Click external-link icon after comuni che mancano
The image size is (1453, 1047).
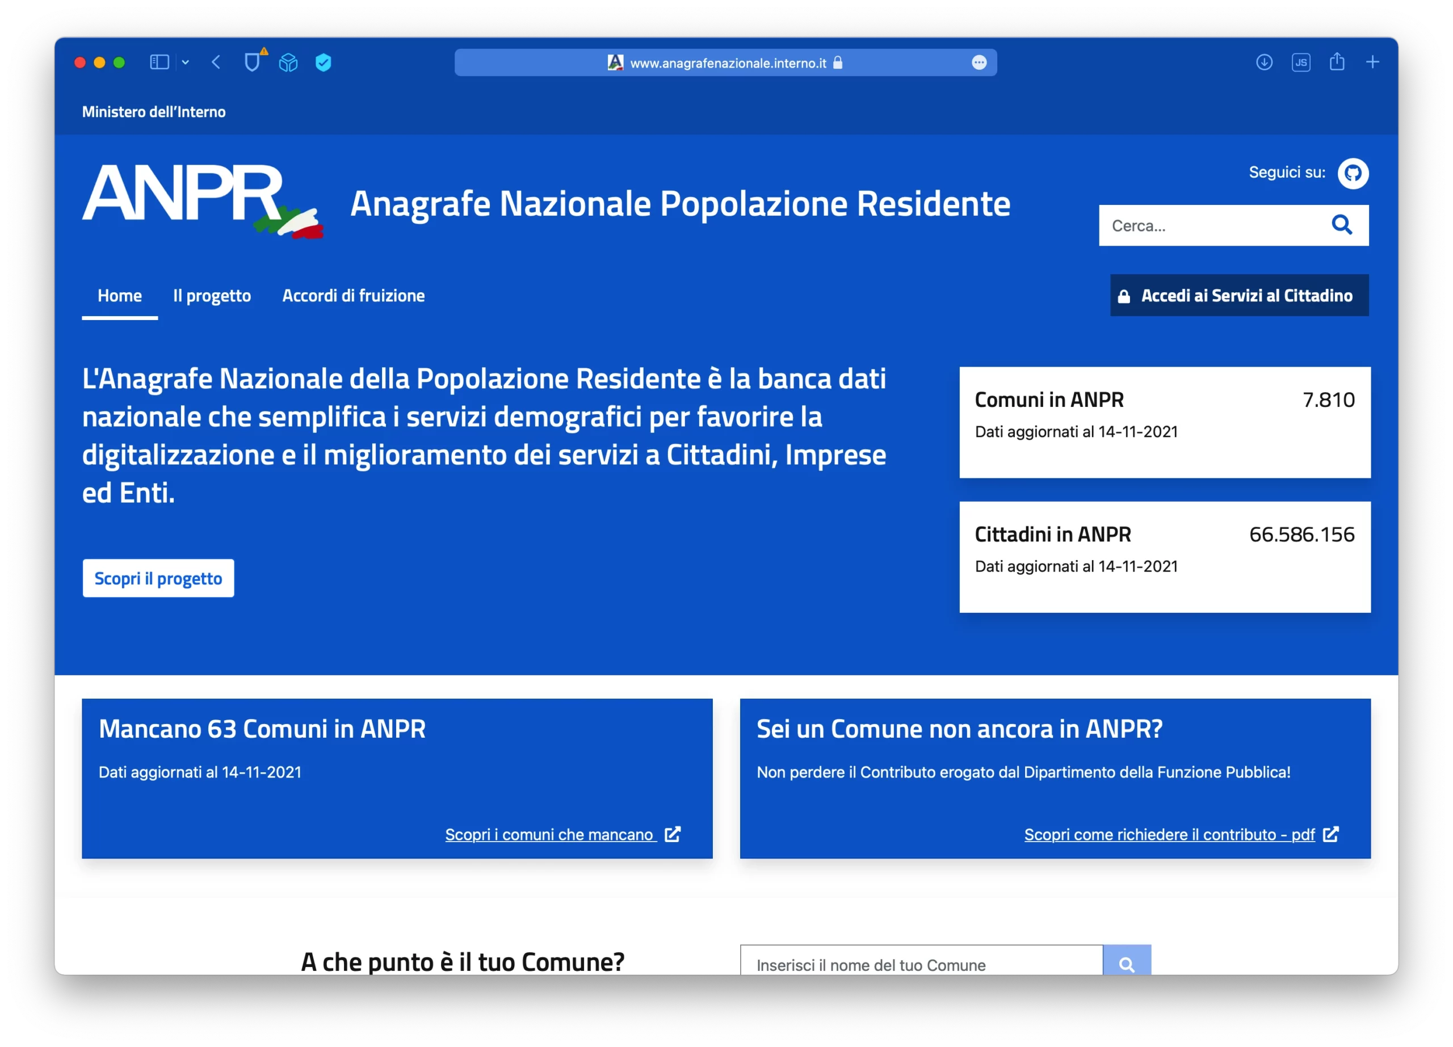click(x=673, y=834)
